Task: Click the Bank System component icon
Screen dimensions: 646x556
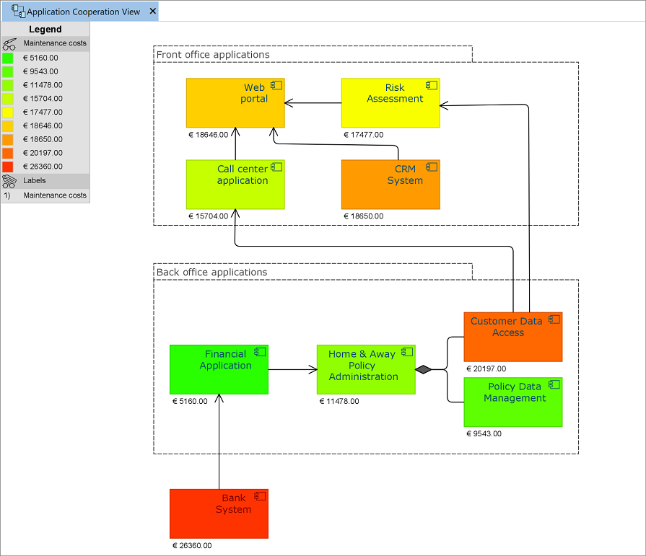Action: click(259, 496)
